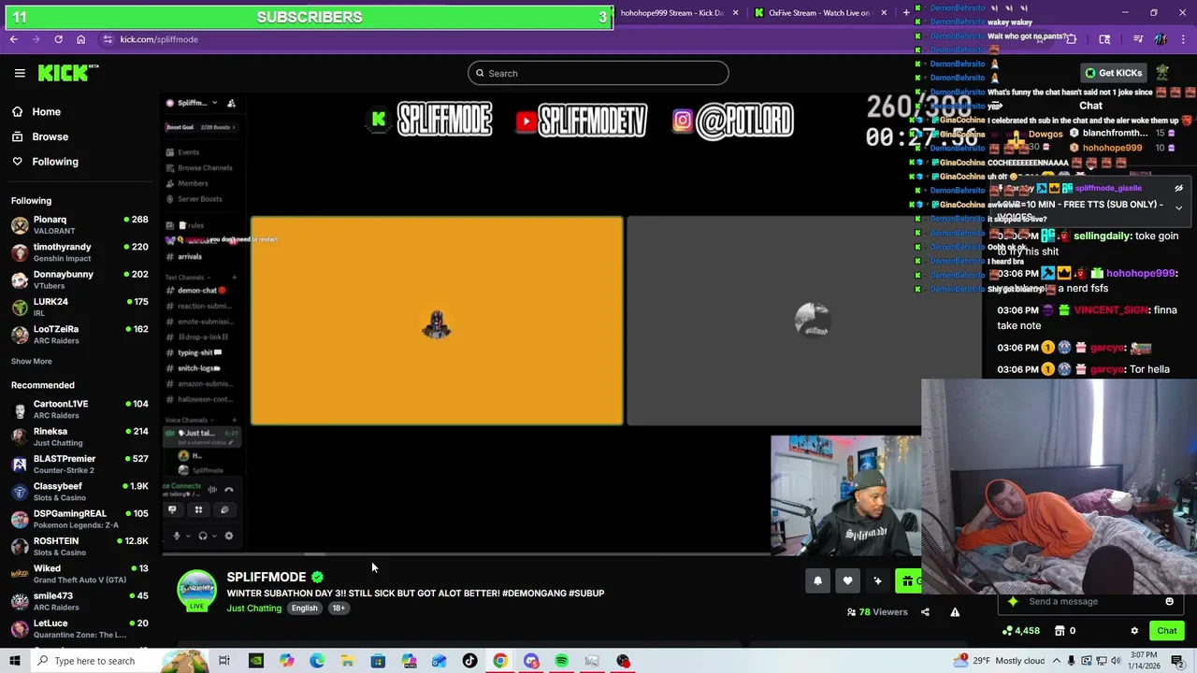Screen dimensions: 1197x673
Task: Click the report warning triangle icon
Action: [955, 612]
